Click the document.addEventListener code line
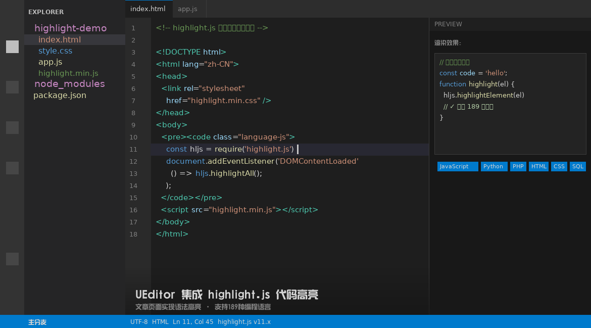The width and height of the screenshot is (591, 328). pyautogui.click(x=262, y=161)
